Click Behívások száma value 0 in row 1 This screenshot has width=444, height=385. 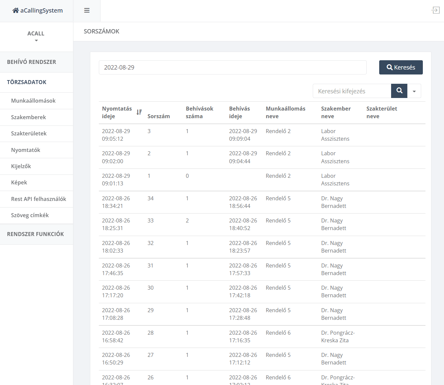pyautogui.click(x=187, y=176)
